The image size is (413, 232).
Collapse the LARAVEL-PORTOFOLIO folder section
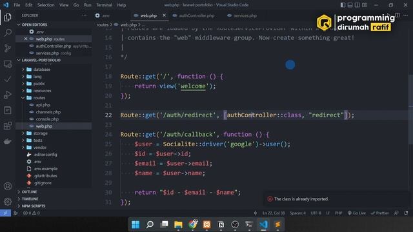[54, 60]
